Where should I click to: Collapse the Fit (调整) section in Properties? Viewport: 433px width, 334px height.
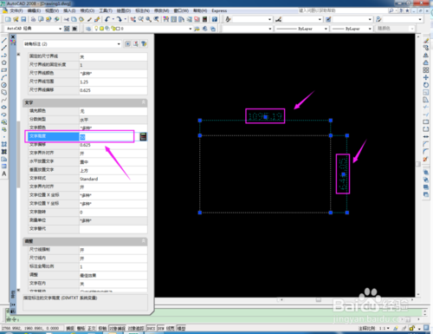tap(143, 241)
